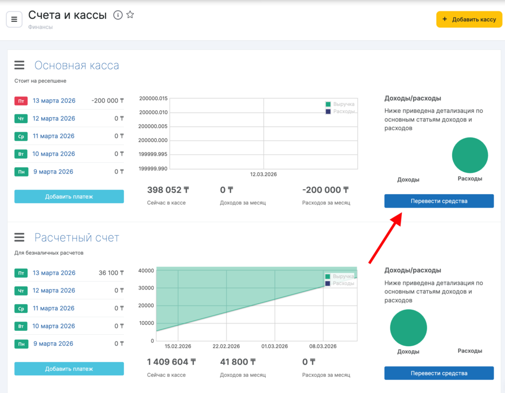Open the Расчетный счет title link
Screen dimensions: 505x393
(76, 238)
